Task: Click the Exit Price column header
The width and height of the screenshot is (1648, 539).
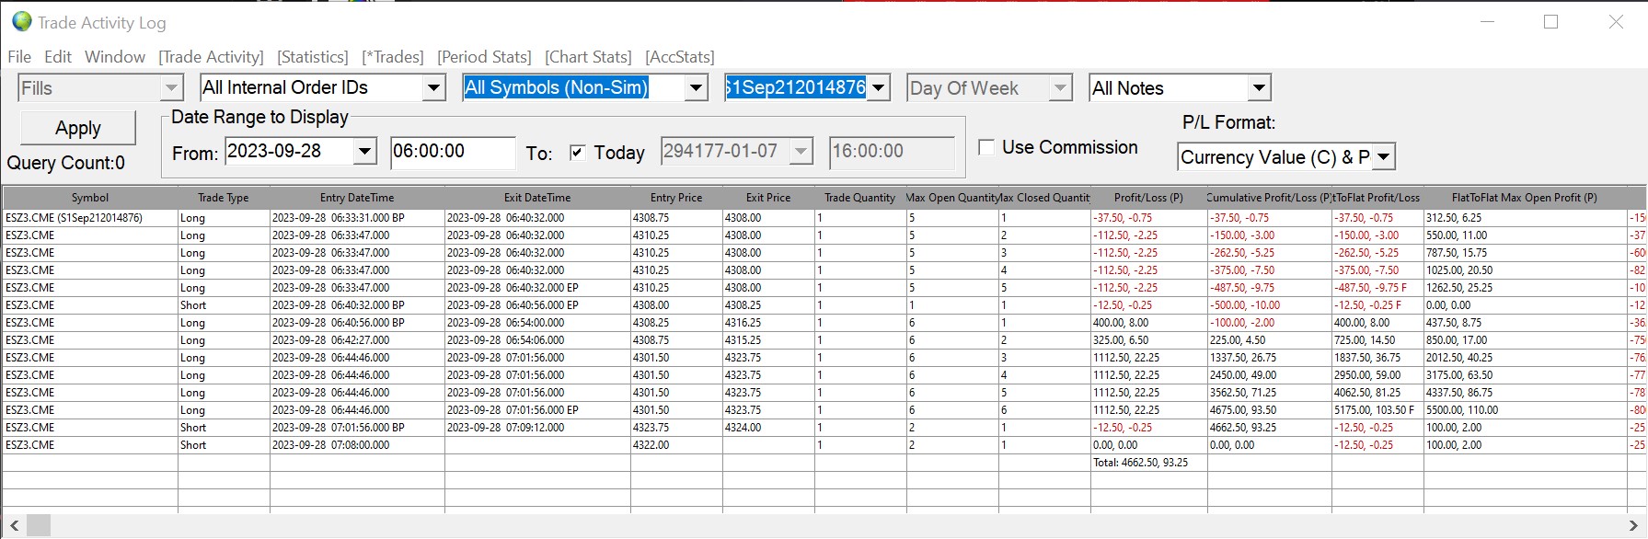Action: [x=768, y=198]
